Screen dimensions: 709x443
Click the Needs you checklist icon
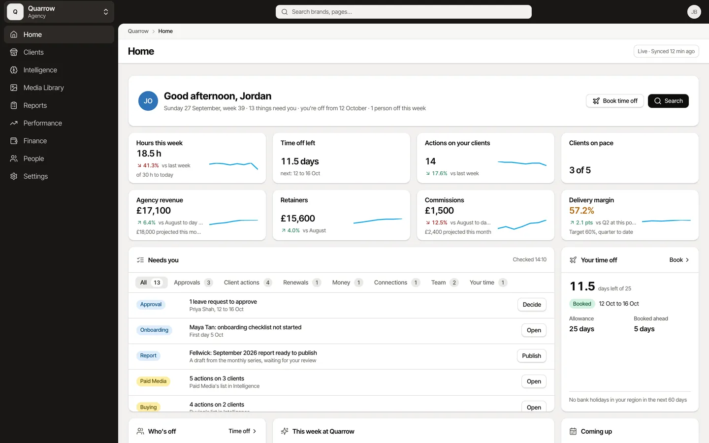140,260
